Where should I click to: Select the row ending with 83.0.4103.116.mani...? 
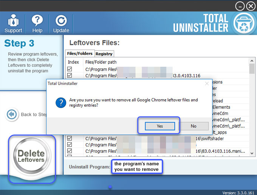157,151
